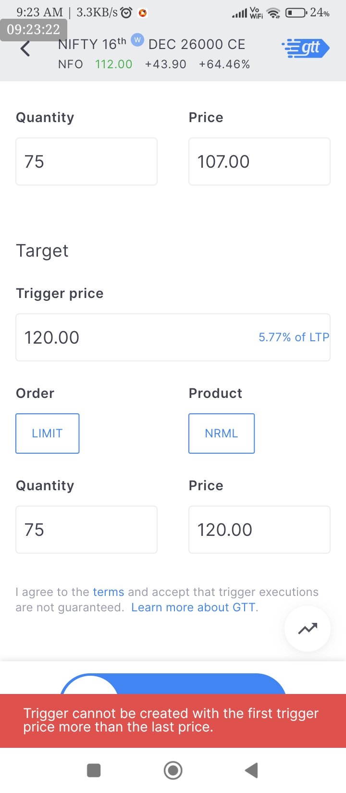Toggle the LIMIT order type button
This screenshot has width=346, height=793.
pyautogui.click(x=48, y=434)
